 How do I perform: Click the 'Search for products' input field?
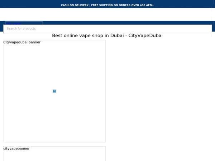tap(107, 29)
